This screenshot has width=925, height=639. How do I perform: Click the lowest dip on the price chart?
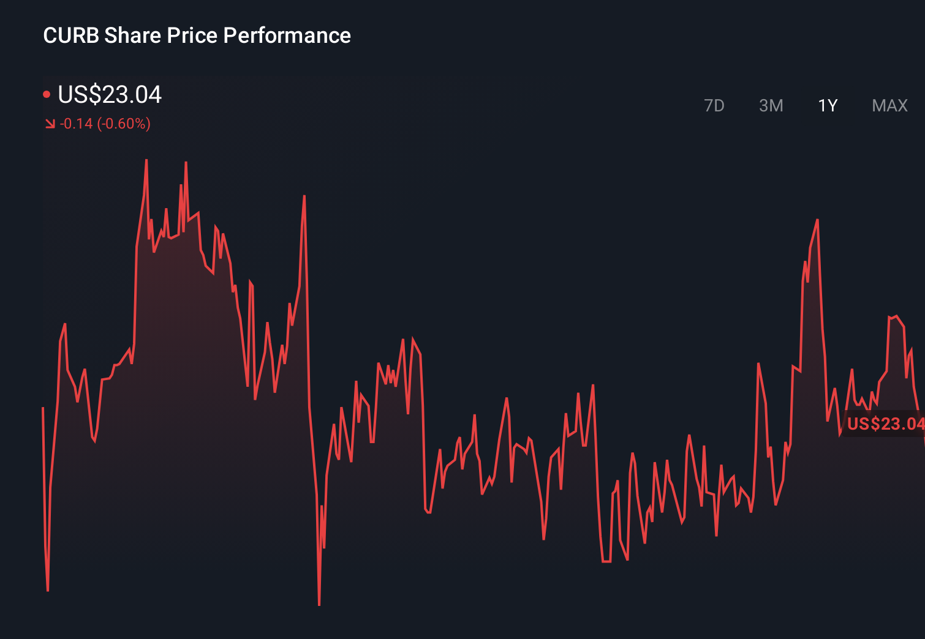pyautogui.click(x=319, y=603)
